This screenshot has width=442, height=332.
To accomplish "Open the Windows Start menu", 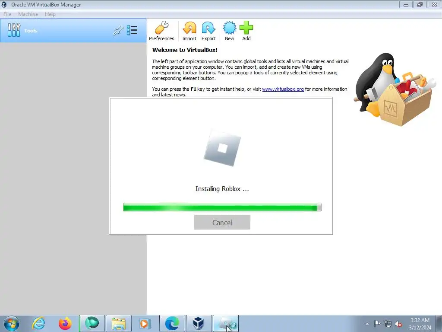I will pyautogui.click(x=12, y=323).
